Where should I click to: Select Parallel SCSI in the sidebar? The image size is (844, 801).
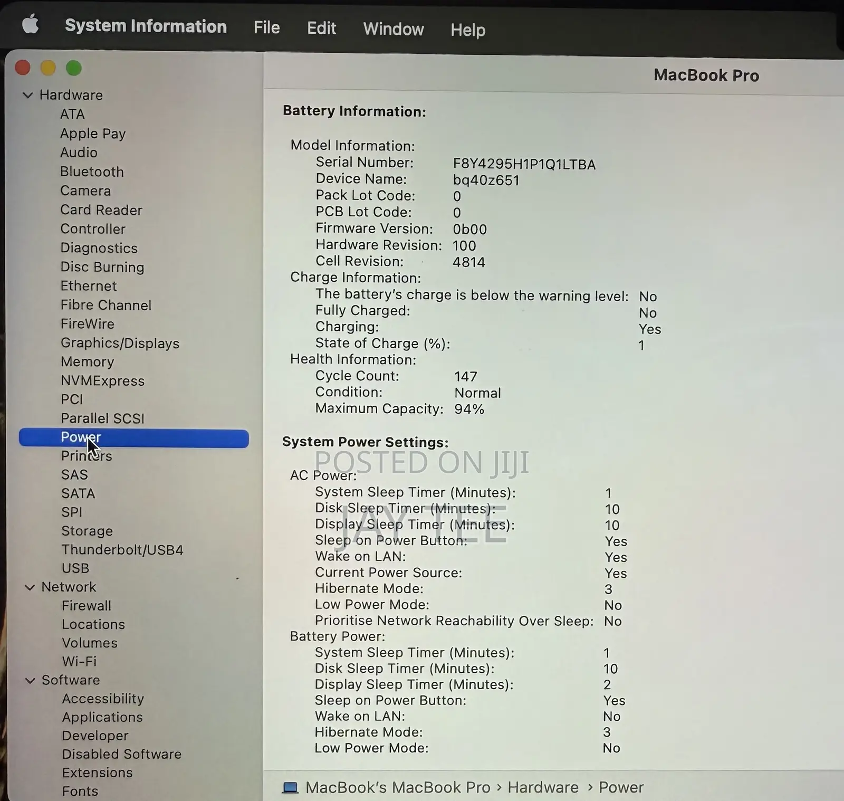[x=102, y=418]
